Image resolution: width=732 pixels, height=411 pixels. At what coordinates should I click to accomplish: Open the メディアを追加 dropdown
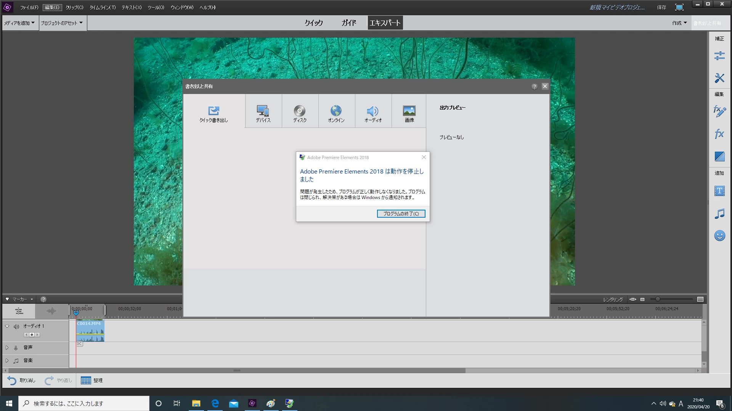19,23
